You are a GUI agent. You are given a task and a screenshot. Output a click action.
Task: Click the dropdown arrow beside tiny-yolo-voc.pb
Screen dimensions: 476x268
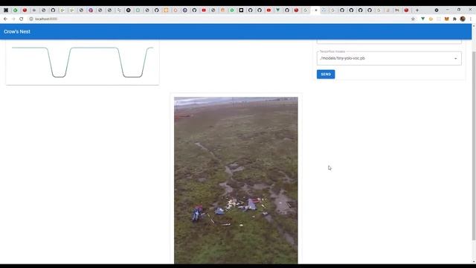coord(455,59)
